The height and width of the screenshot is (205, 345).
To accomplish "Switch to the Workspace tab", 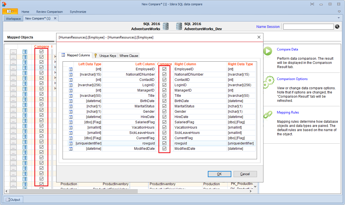I will pos(13,18).
